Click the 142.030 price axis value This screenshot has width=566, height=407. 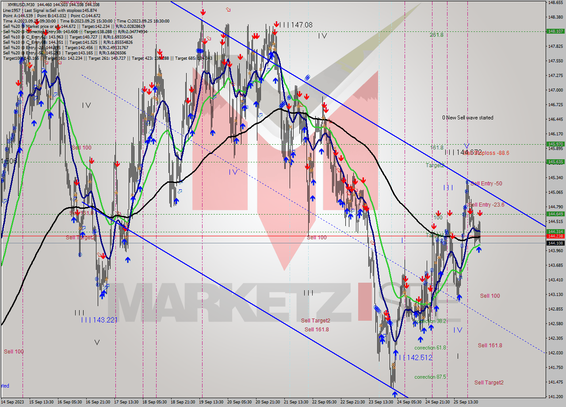click(555, 353)
